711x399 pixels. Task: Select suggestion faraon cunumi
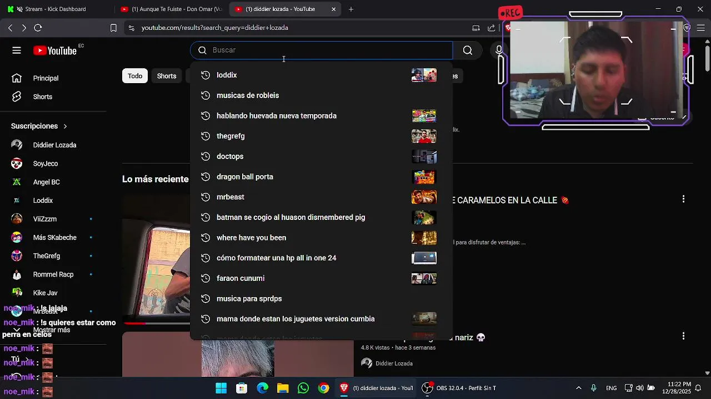[321, 278]
